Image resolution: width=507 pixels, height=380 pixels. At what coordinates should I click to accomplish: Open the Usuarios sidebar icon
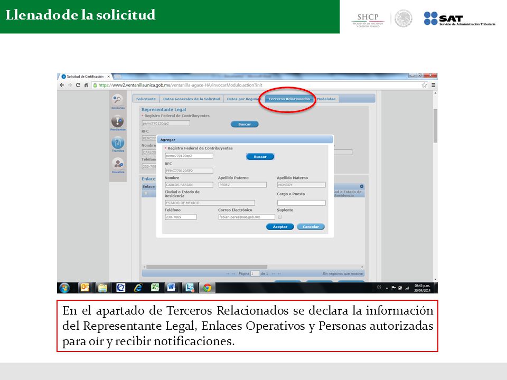click(x=118, y=164)
